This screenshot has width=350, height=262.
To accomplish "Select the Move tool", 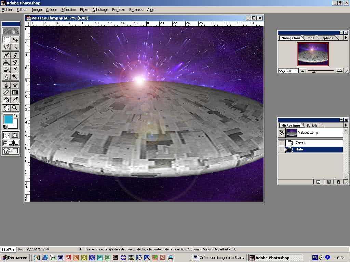I will click(x=15, y=40).
